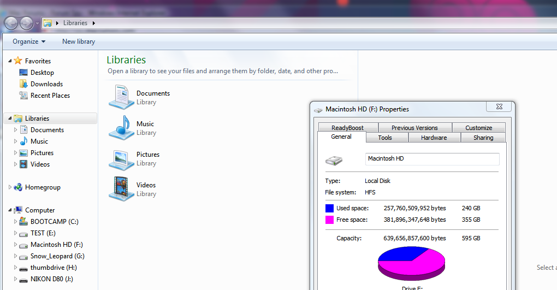Expand the arrow after Libraries breadcrumb
The image size is (557, 290).
94,23
